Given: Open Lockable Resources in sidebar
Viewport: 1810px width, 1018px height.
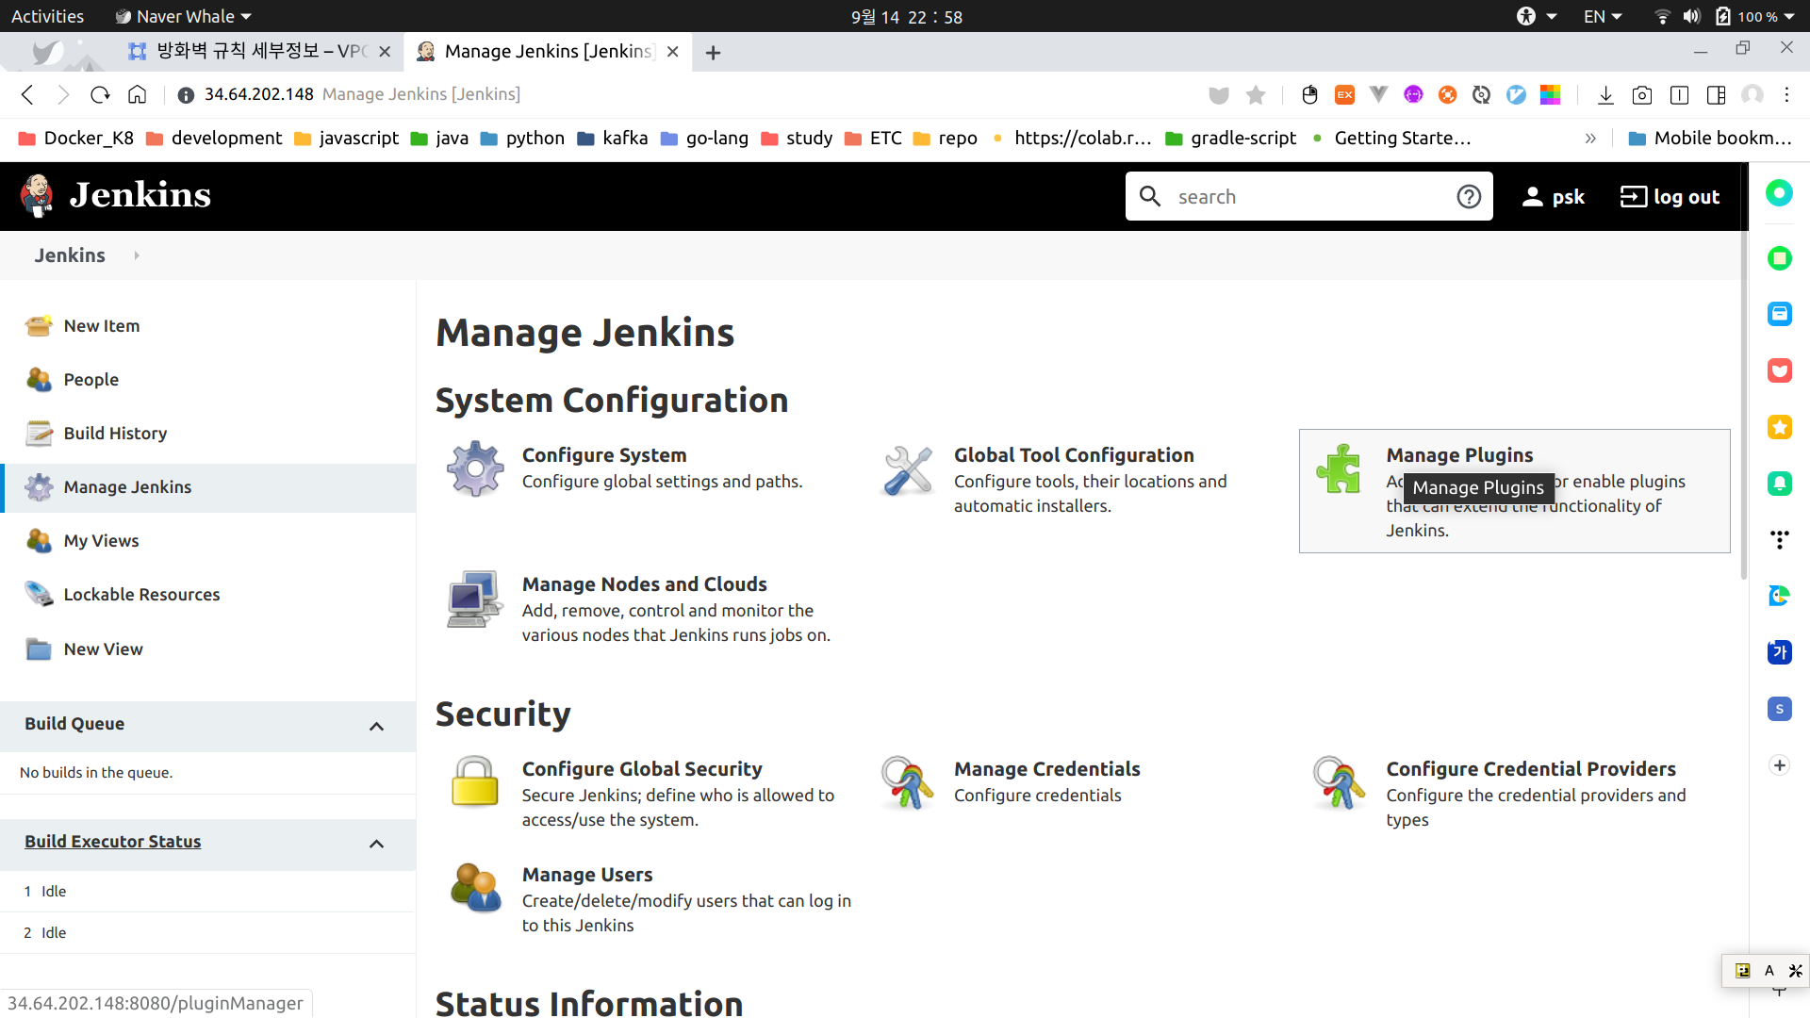Looking at the screenshot, I should coord(141,595).
